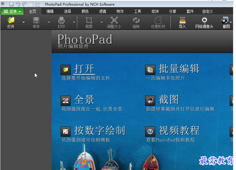
Task: Click the Import (导入) scanner icon
Action: tap(183, 20)
